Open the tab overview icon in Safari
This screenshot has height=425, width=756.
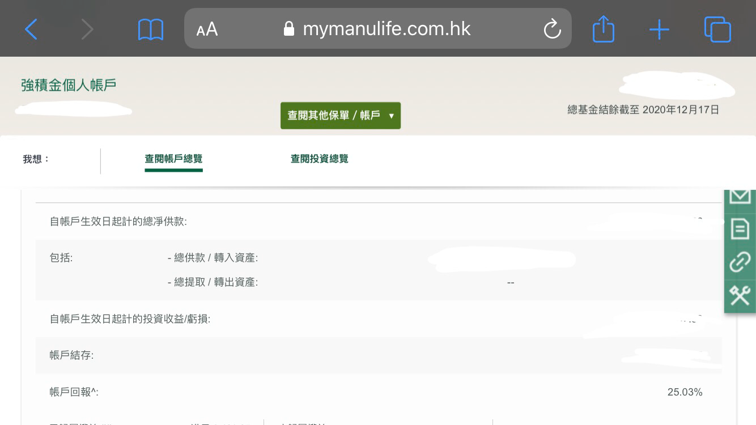point(717,29)
